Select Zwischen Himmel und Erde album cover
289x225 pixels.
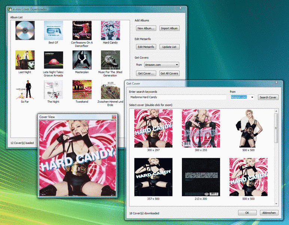pyautogui.click(x=110, y=90)
